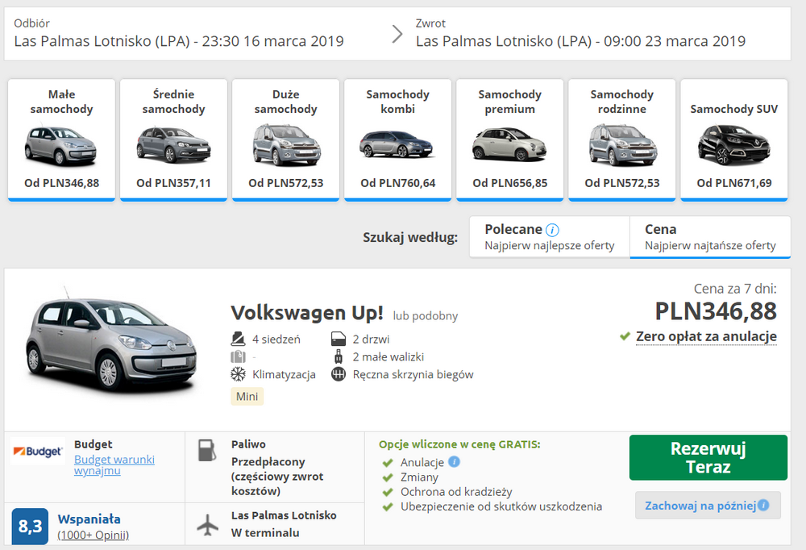
Task: Click Opcje wliczone w cenę GRATIS heading
Action: tap(459, 444)
